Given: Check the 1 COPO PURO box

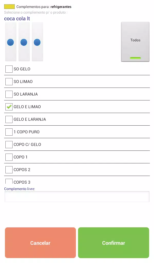Looking at the screenshot, I should pyautogui.click(x=9, y=132).
